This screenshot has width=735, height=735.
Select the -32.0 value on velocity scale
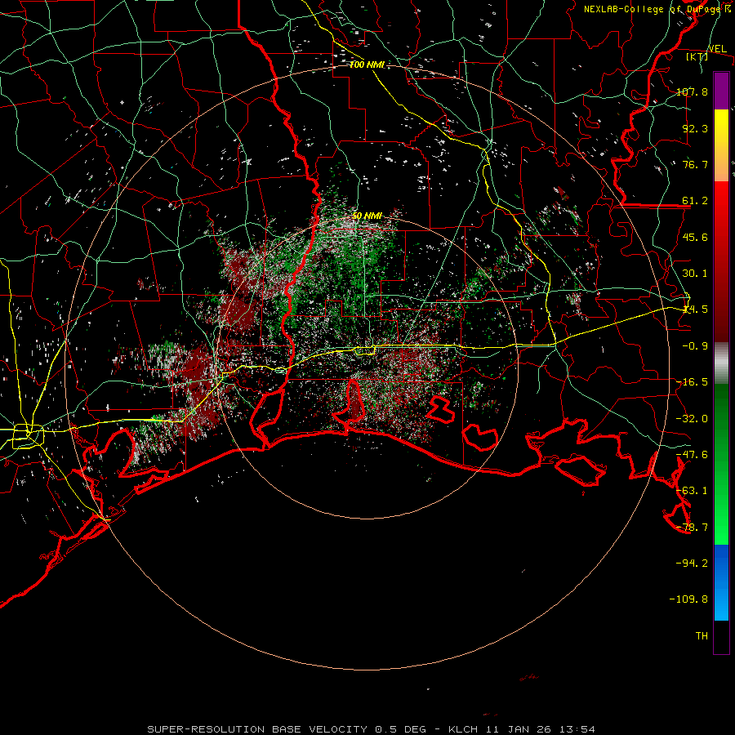(x=692, y=418)
